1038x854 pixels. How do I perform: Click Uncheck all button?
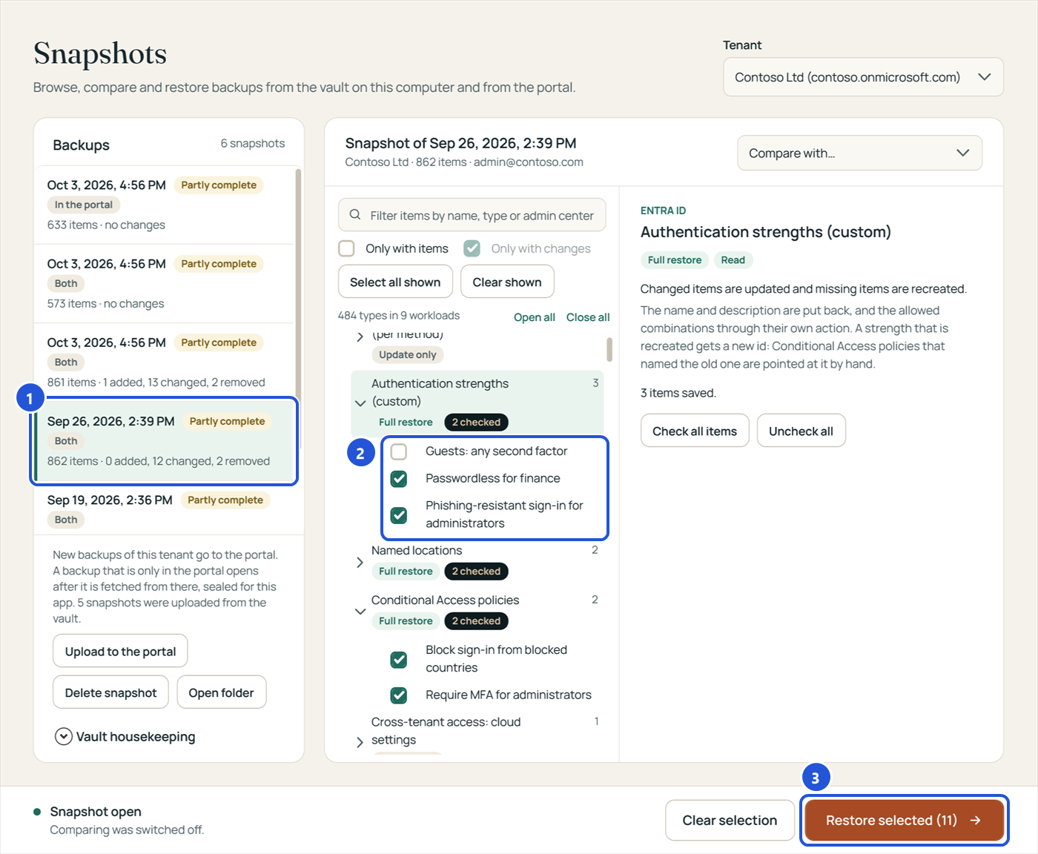[x=801, y=431]
